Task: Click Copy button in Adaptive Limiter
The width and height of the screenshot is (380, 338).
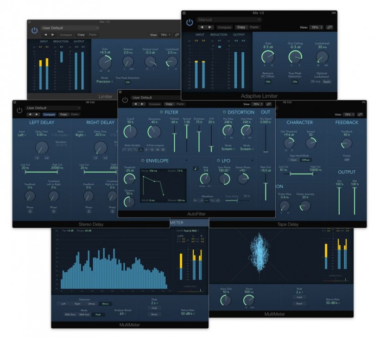Action: (241, 27)
